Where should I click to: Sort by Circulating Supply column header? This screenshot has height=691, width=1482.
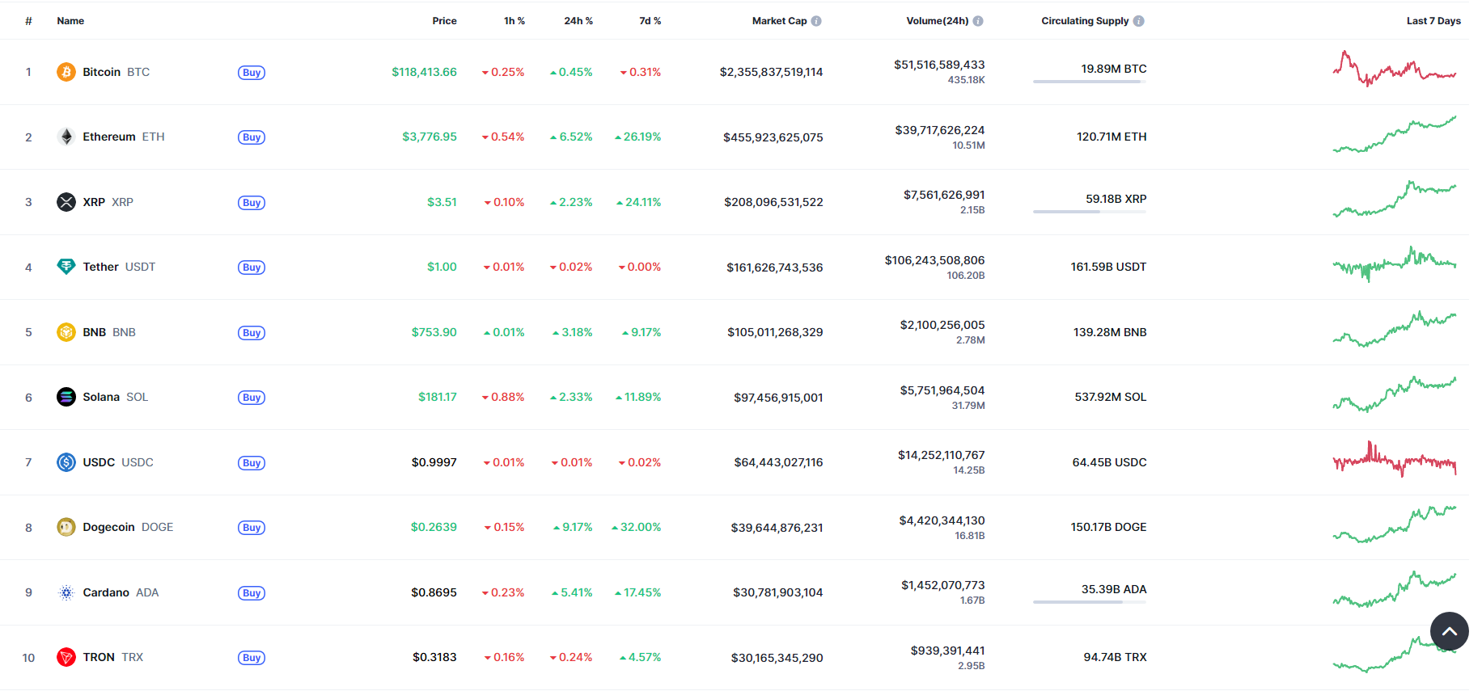pyautogui.click(x=1085, y=21)
